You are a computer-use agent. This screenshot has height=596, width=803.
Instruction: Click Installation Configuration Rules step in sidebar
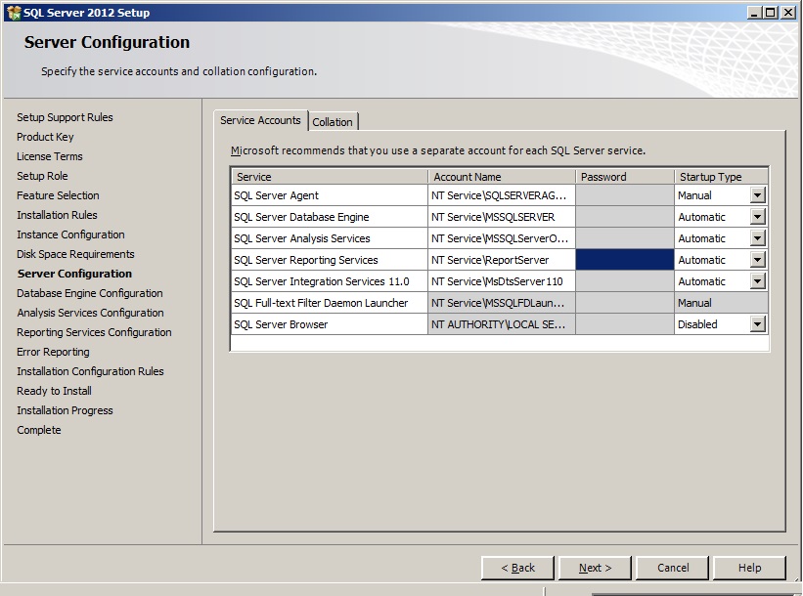click(90, 371)
